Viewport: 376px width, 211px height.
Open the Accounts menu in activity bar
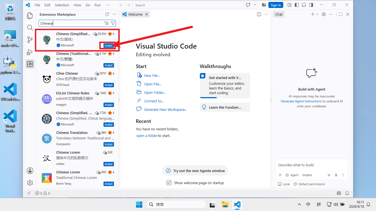pos(30,171)
